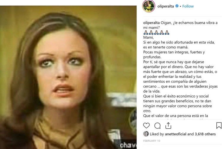Share the post using the share arrow icon
Image resolution: width=222 pixels, height=149 pixels.
tap(168, 126)
